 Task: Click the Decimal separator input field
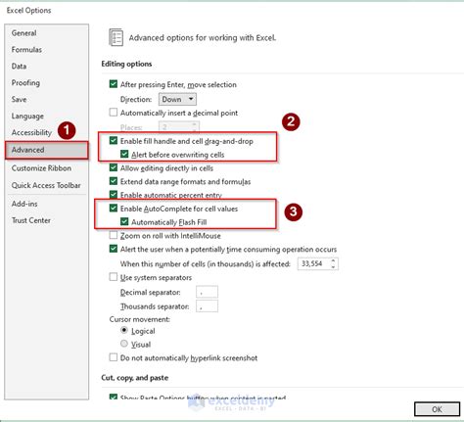pos(207,292)
